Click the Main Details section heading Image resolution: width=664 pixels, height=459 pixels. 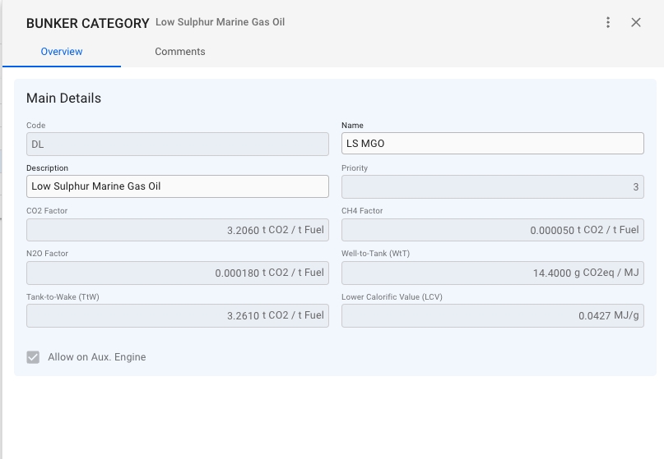coord(63,99)
